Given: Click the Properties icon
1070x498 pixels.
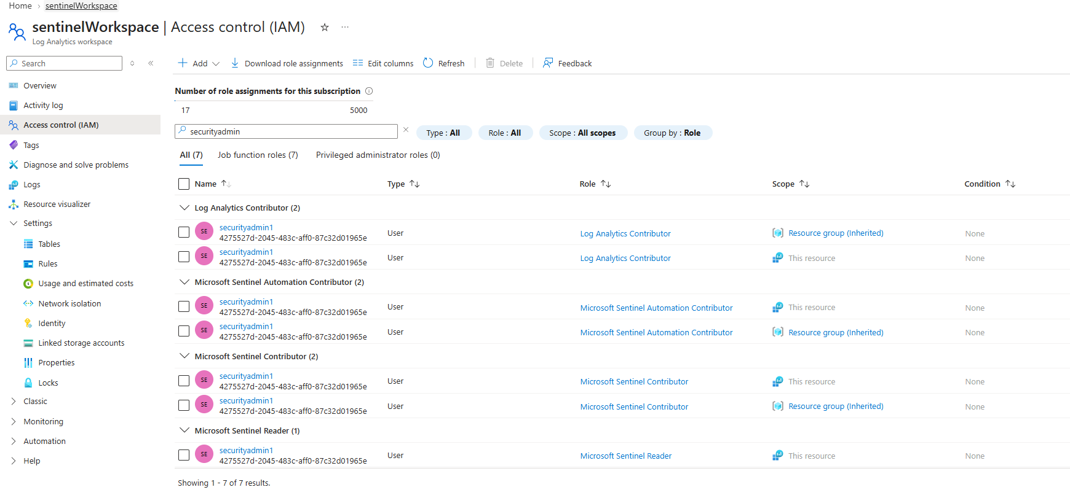Looking at the screenshot, I should coord(28,363).
